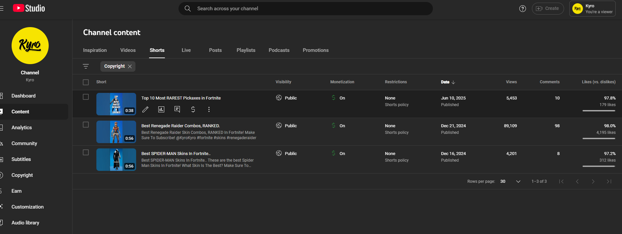The image size is (622, 234).
Task: Open Audio library in the sidebar
Action: [x=34, y=223]
